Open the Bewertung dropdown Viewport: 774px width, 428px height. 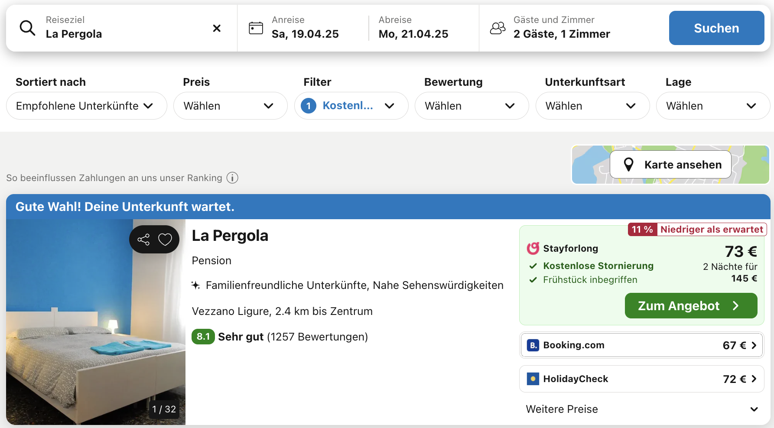tap(472, 106)
